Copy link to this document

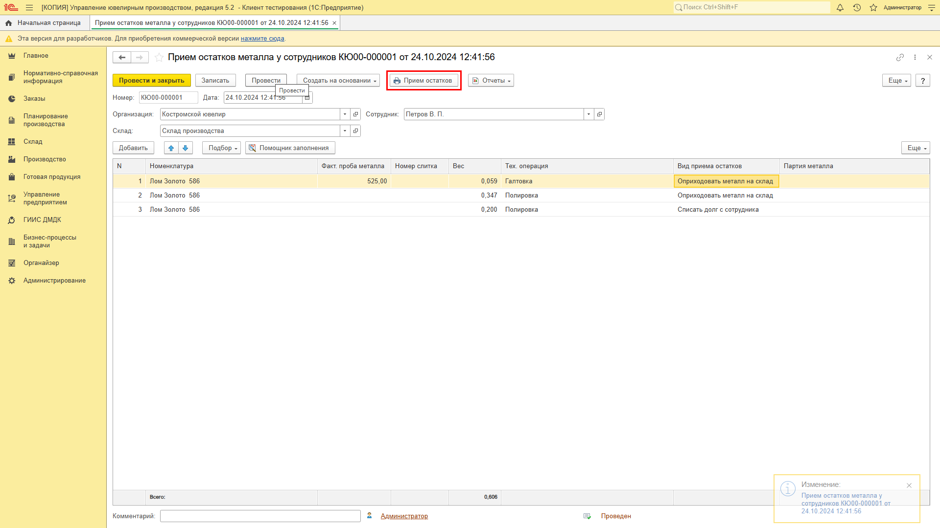pos(900,57)
